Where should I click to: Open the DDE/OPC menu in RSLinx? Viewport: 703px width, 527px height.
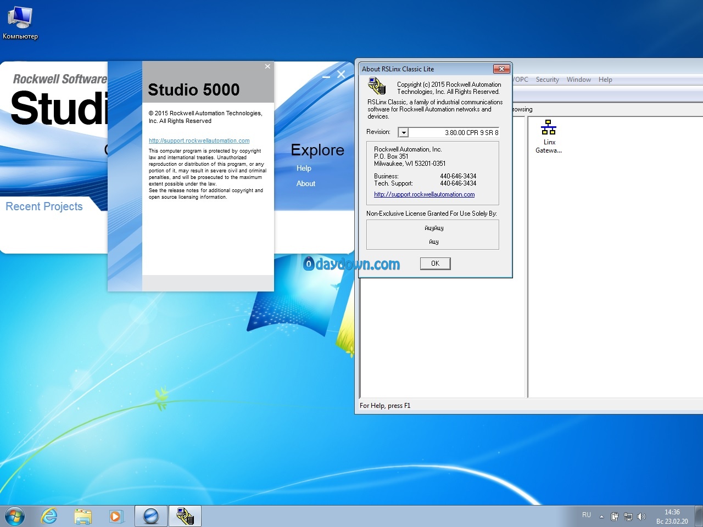pos(521,80)
